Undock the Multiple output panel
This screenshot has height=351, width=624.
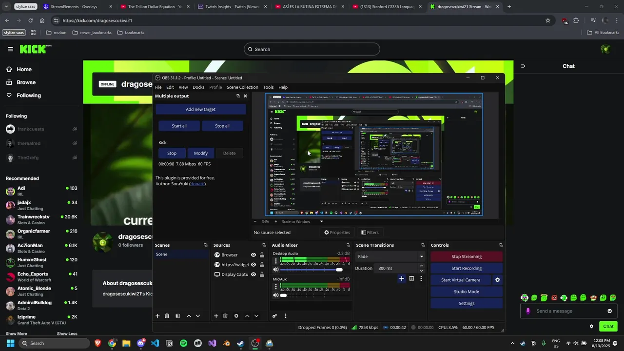click(238, 96)
